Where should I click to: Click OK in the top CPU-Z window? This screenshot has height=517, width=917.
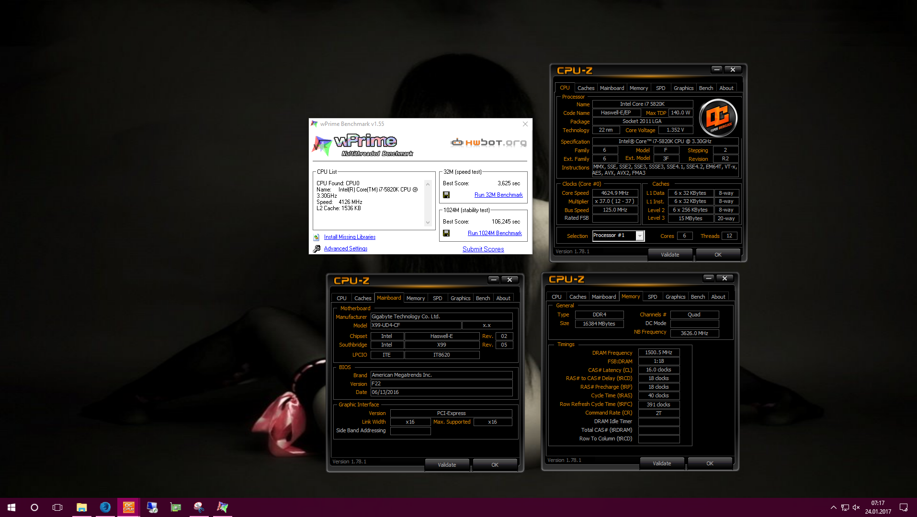coord(718,255)
